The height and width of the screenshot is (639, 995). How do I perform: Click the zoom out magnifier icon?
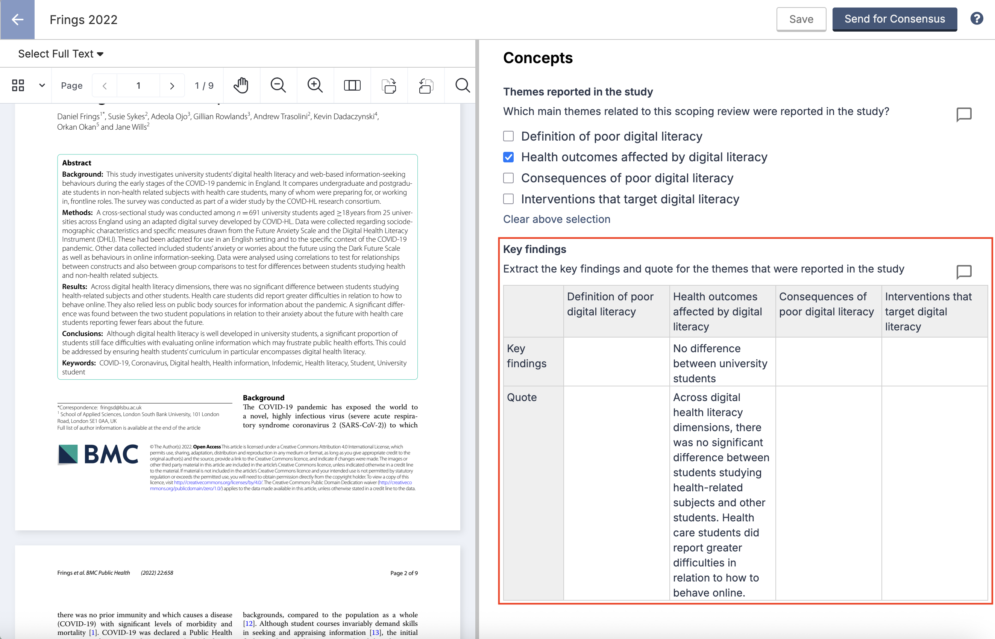278,85
